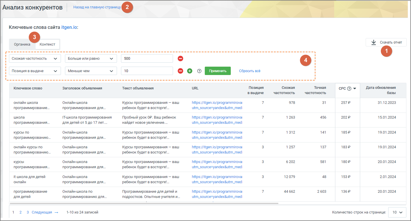411x221 pixels.
Task: Click the filter value field containing 500
Action: point(147,59)
